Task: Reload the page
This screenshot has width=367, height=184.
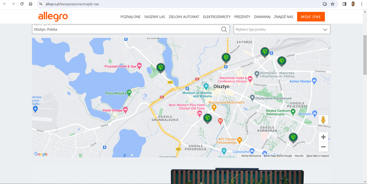Action: click(22, 4)
